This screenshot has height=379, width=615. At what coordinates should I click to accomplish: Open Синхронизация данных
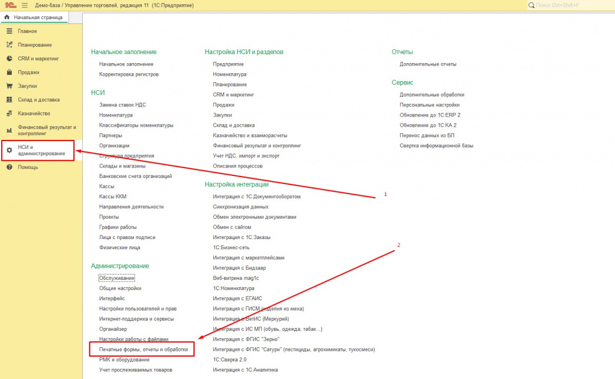(x=240, y=207)
